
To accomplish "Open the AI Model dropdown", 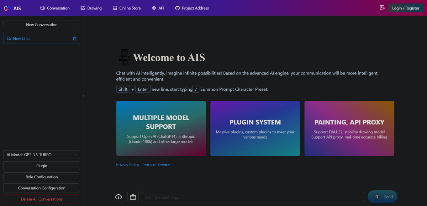I will 42,155.
